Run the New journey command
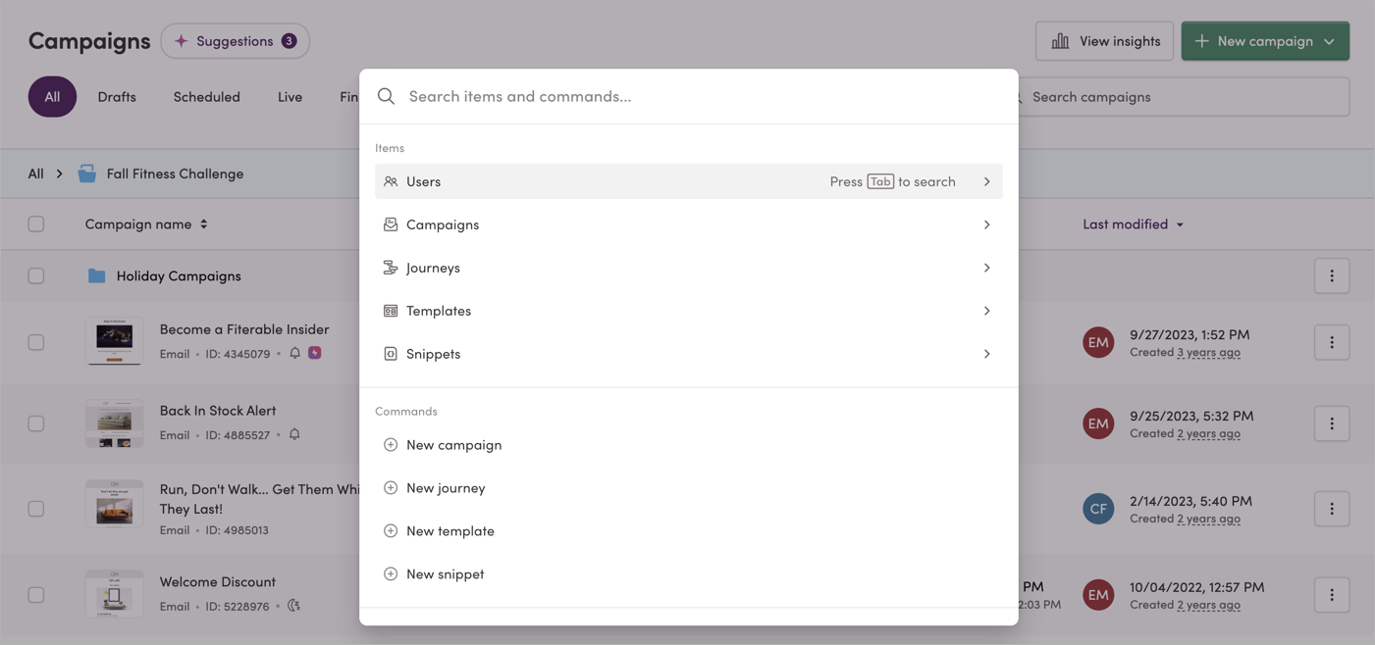1375x645 pixels. 443,487
